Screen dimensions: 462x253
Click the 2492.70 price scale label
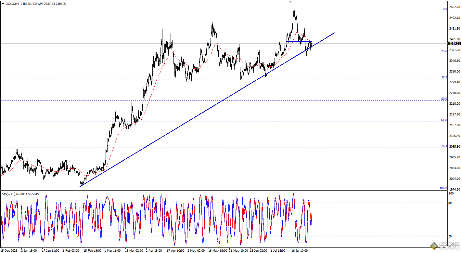point(455,7)
